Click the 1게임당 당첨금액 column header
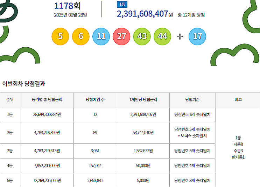Viewport: 260px width, 187px height. [143, 100]
